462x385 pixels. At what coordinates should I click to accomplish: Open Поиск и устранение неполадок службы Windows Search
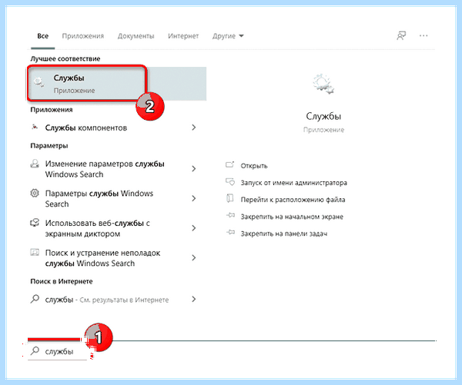[x=102, y=258]
